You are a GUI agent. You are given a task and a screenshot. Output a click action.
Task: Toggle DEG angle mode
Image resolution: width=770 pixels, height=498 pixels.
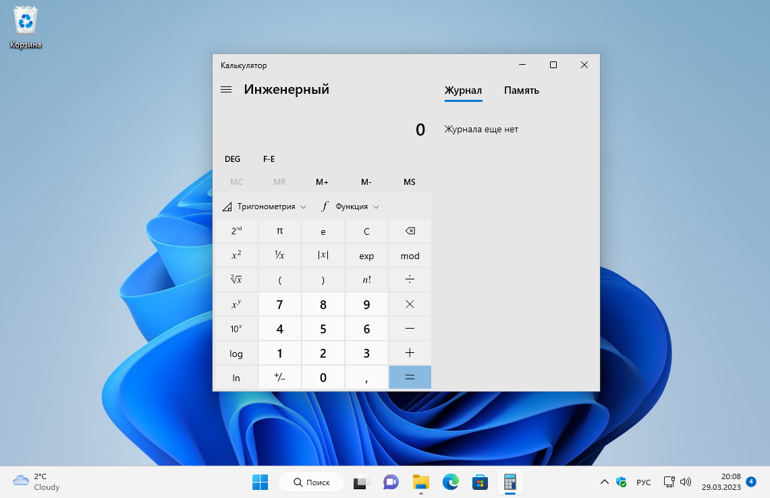pyautogui.click(x=233, y=159)
